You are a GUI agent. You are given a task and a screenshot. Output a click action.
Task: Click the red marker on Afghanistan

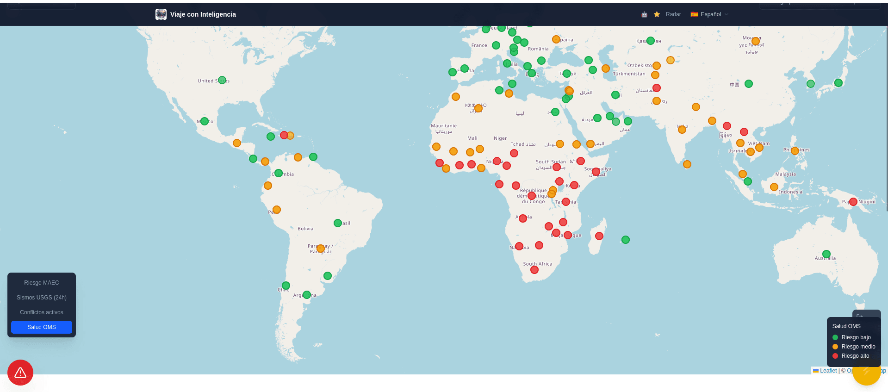pos(657,88)
